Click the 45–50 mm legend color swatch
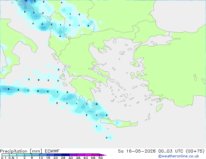 pyautogui.click(x=96, y=155)
